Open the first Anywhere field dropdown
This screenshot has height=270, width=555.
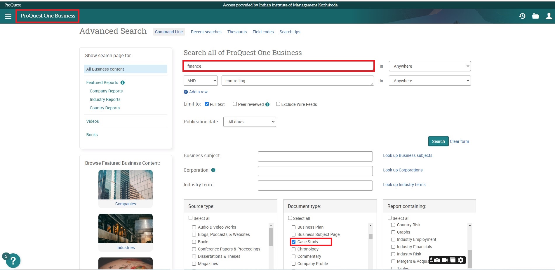(x=429, y=66)
